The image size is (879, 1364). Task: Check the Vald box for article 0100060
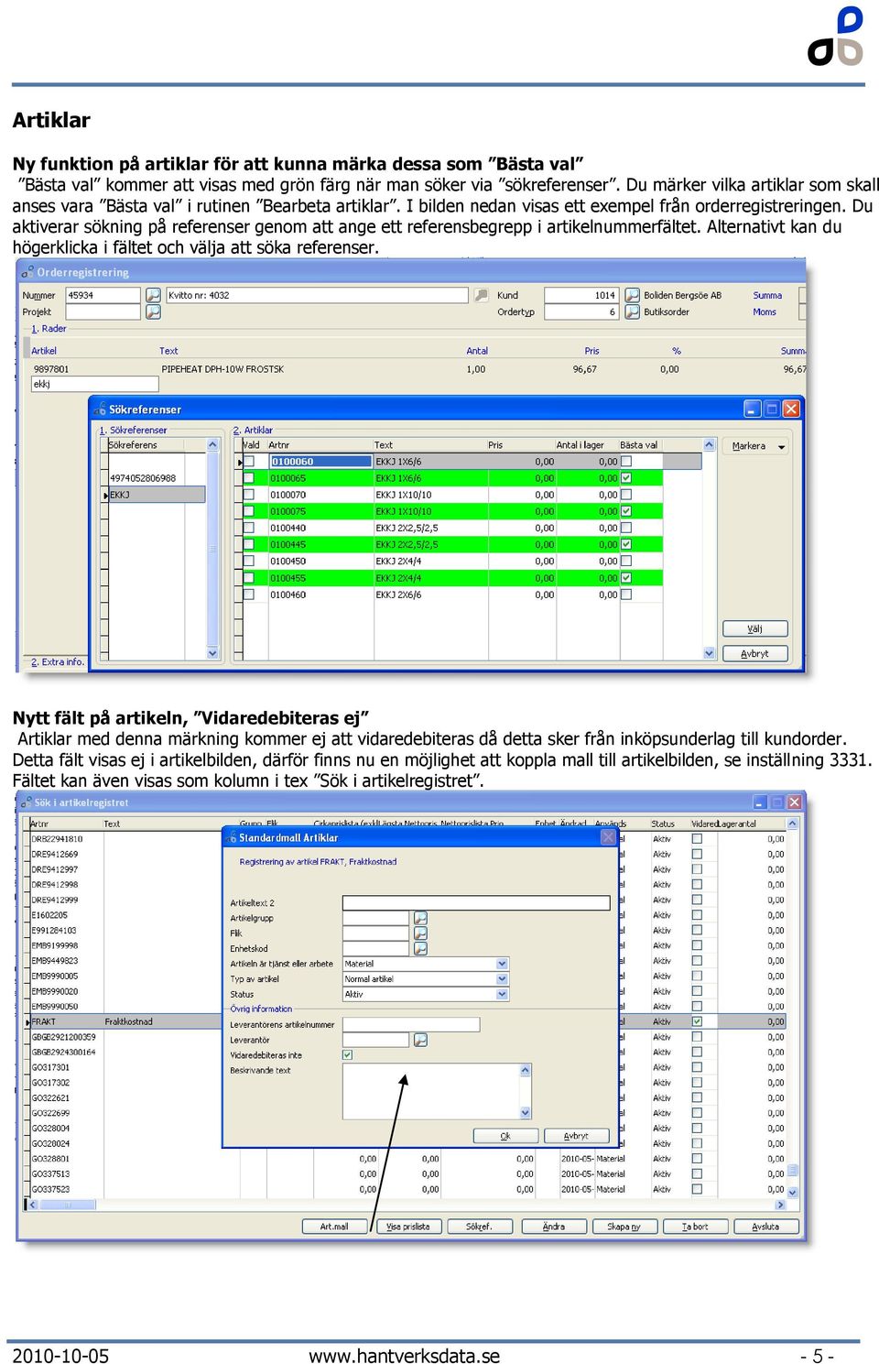(248, 462)
